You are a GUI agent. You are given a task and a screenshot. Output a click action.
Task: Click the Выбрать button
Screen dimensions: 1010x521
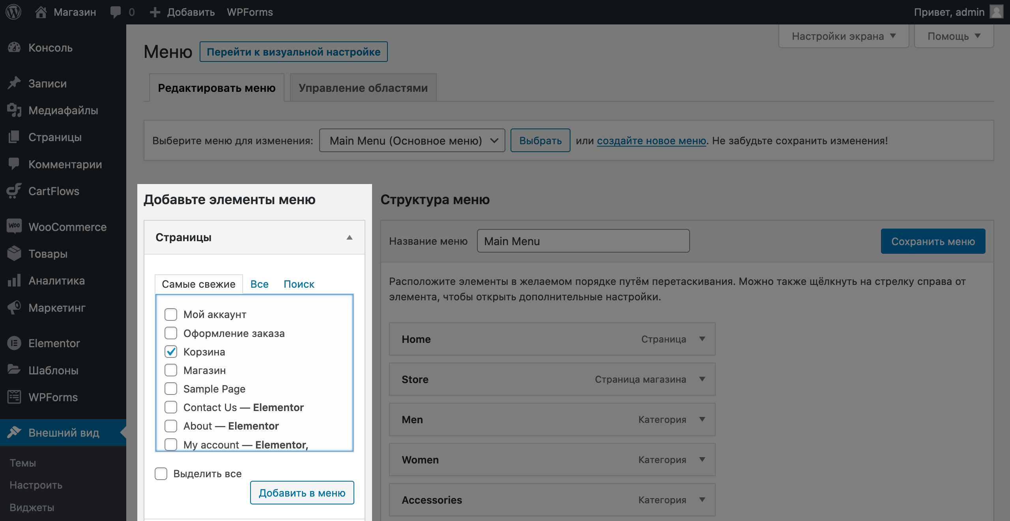coord(541,140)
